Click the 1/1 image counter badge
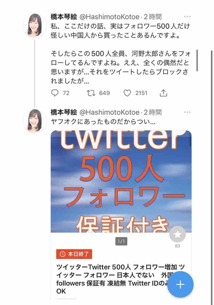214x305 pixels. [x=121, y=242]
